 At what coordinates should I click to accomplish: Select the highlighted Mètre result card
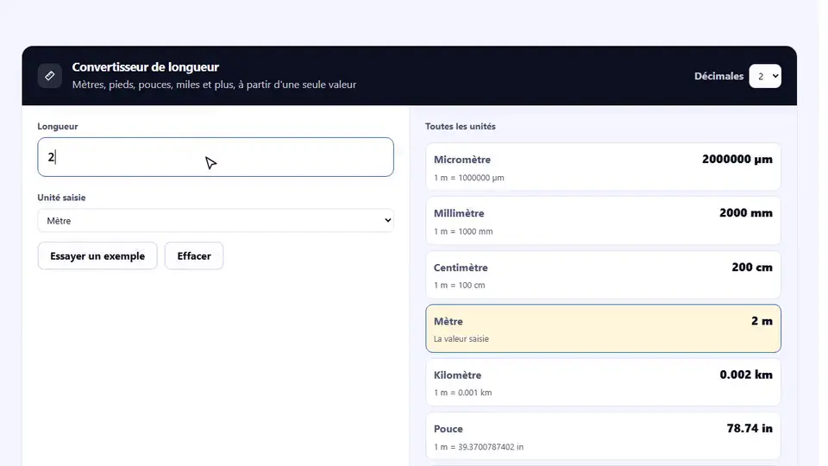[x=603, y=328]
